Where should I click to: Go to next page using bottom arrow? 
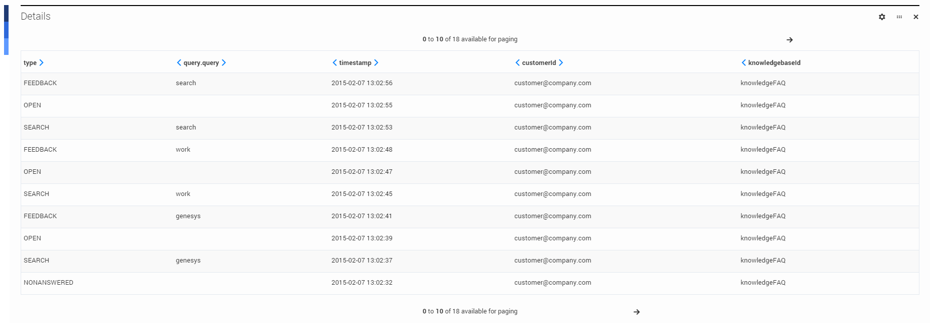coord(637,312)
